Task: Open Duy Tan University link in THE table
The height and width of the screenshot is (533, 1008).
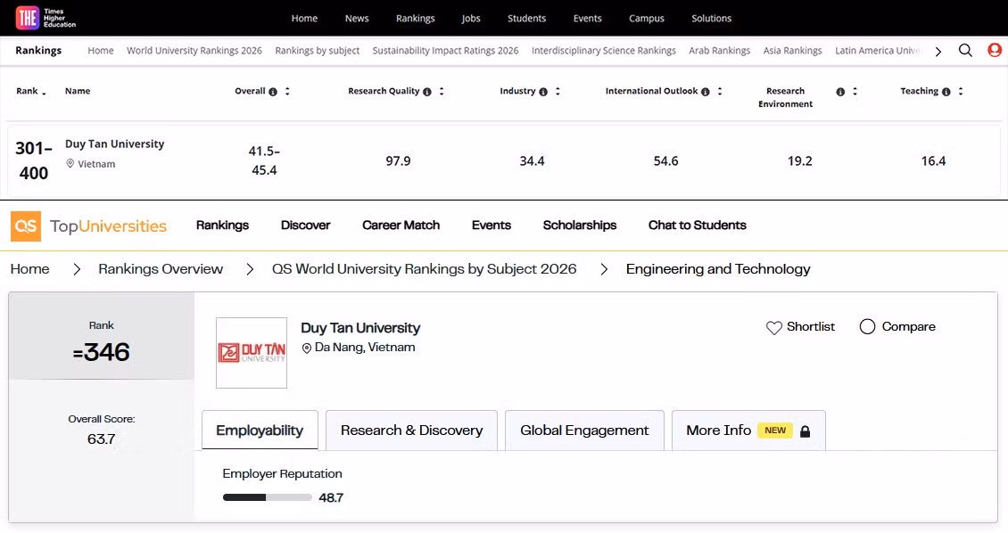Action: click(x=114, y=143)
